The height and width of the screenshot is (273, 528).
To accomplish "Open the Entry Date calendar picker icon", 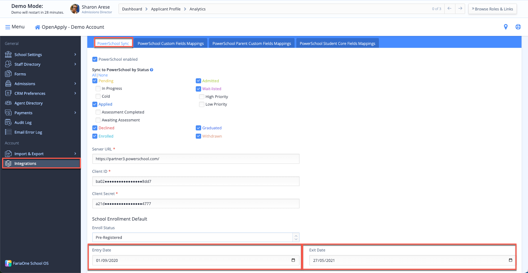I will click(293, 260).
